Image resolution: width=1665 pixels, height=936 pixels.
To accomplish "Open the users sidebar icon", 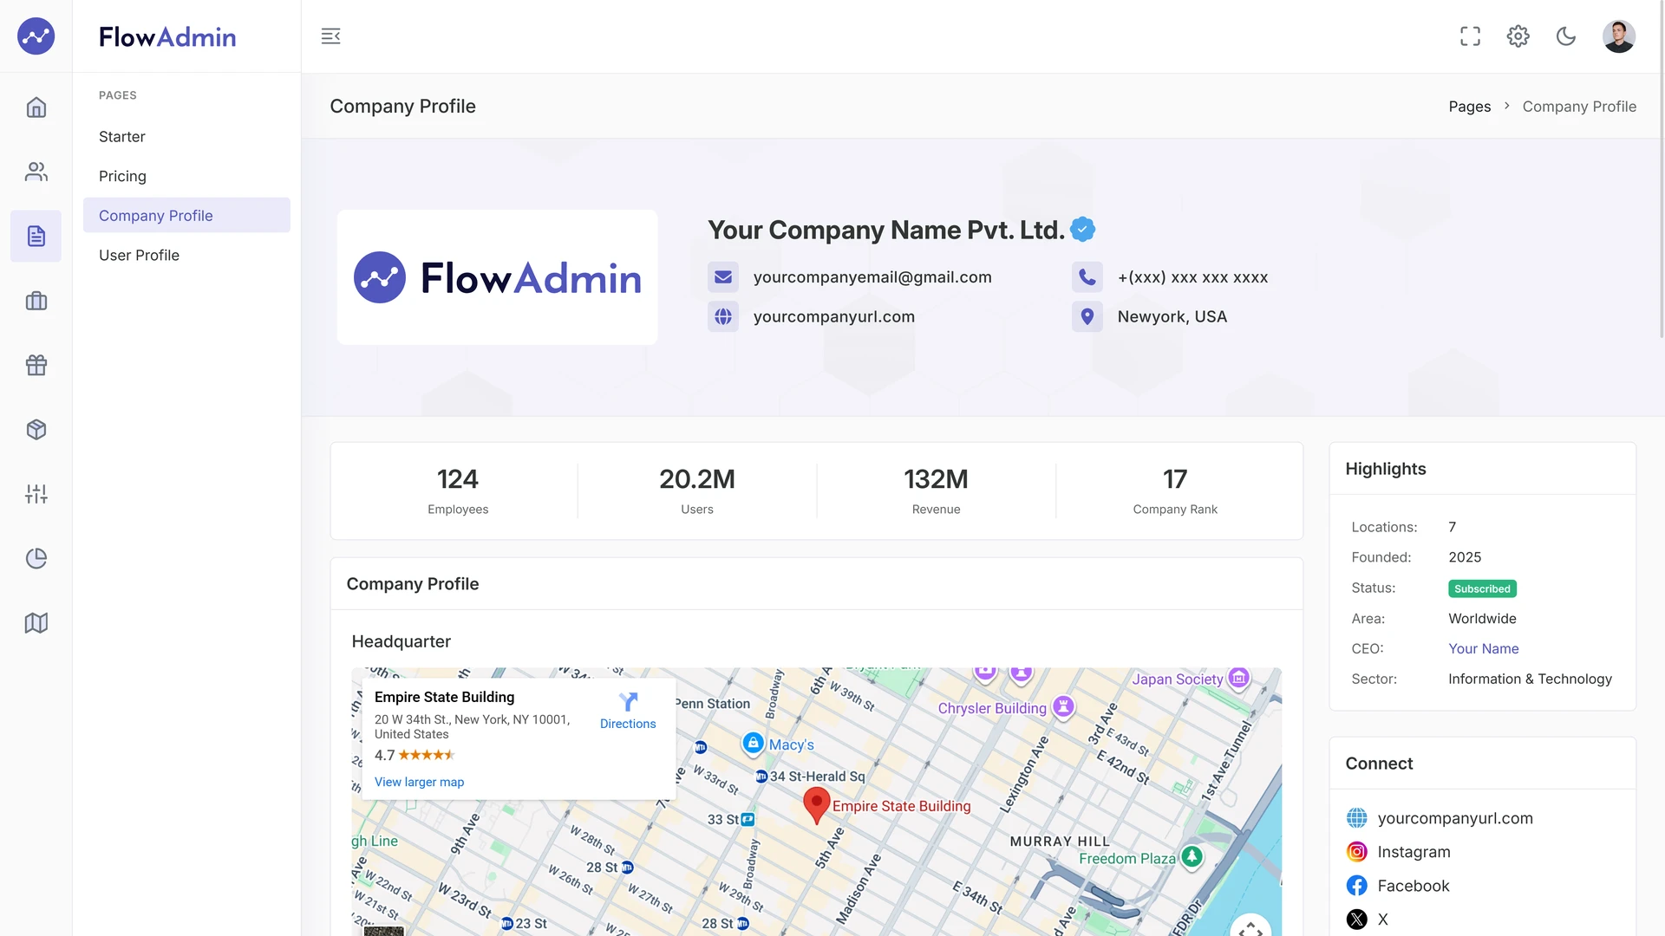I will click(x=36, y=172).
